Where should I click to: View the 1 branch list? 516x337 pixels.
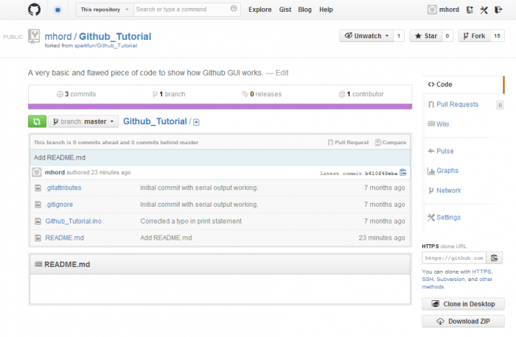click(x=169, y=94)
